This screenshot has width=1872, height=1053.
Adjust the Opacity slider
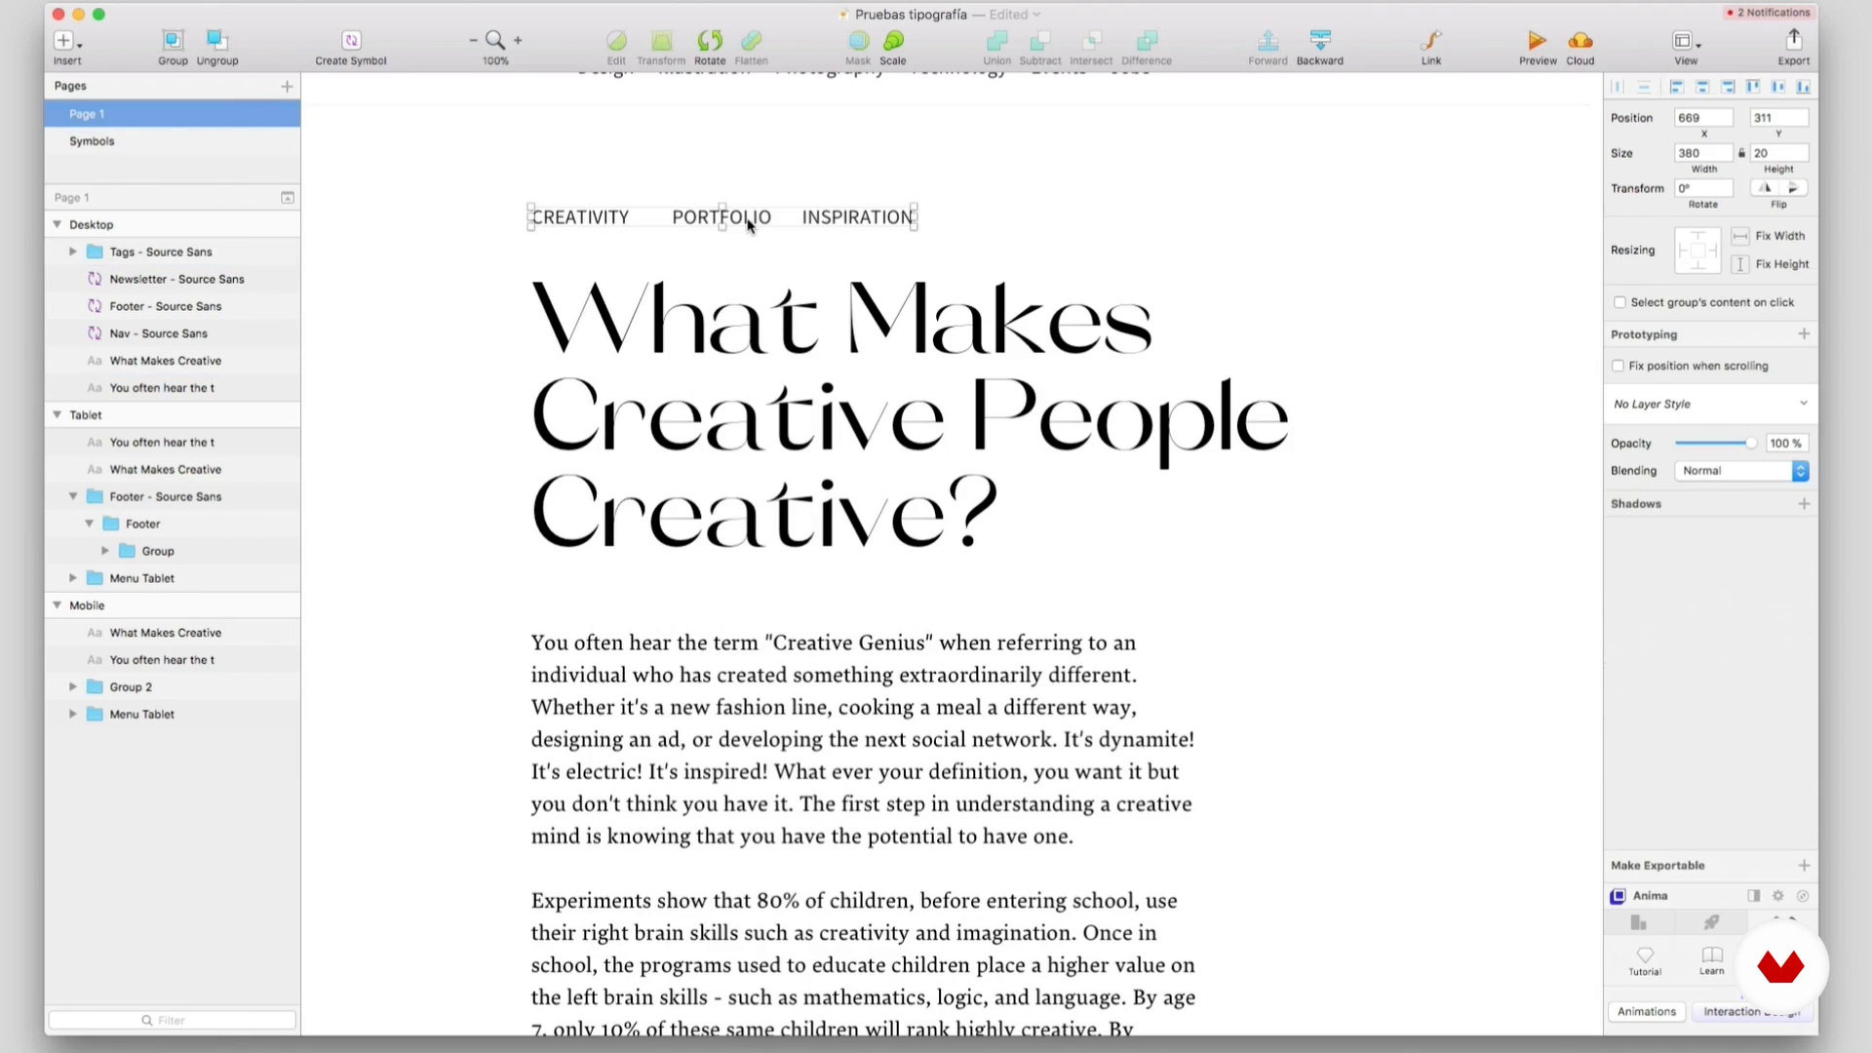point(1716,444)
